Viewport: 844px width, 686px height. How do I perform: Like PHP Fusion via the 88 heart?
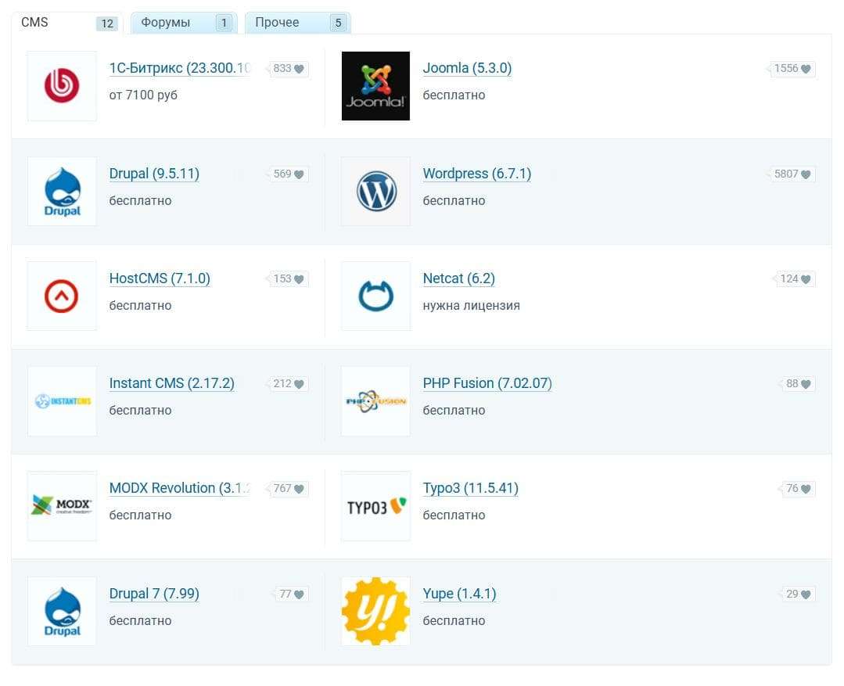(805, 384)
